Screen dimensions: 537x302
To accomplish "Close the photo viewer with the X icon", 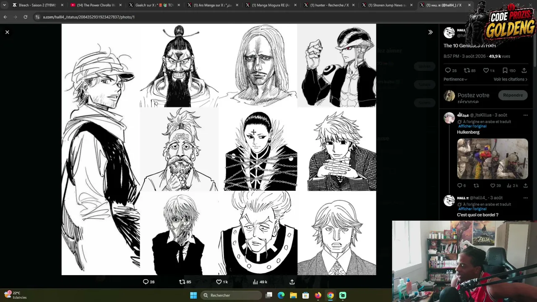I will coord(7,32).
